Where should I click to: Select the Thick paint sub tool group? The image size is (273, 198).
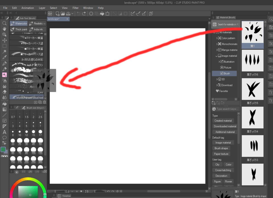(19, 29)
